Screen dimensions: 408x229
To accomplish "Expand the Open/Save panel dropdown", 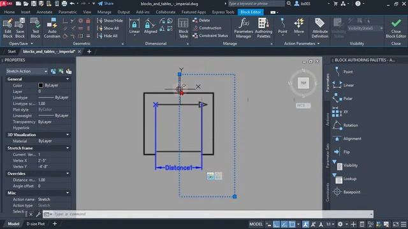I will [21, 44].
